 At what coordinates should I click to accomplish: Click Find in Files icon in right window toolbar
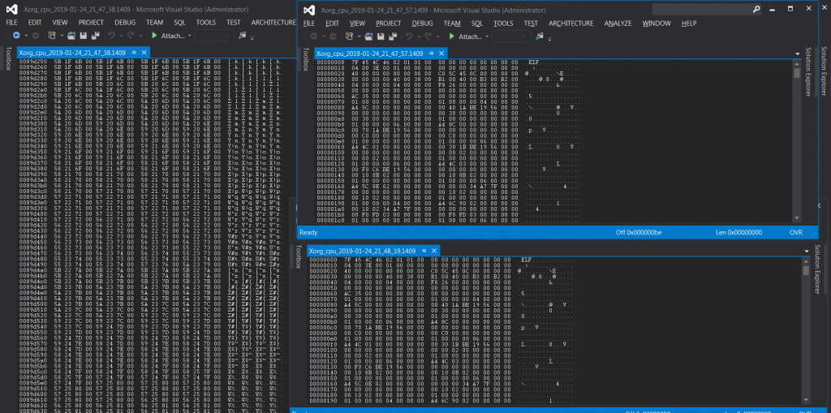pos(540,37)
